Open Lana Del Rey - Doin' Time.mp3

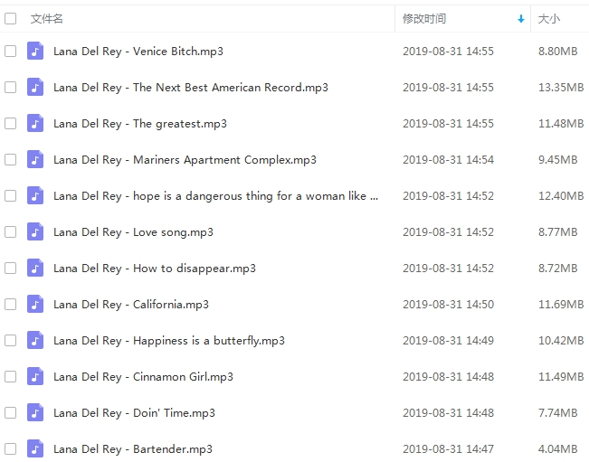[x=134, y=413]
